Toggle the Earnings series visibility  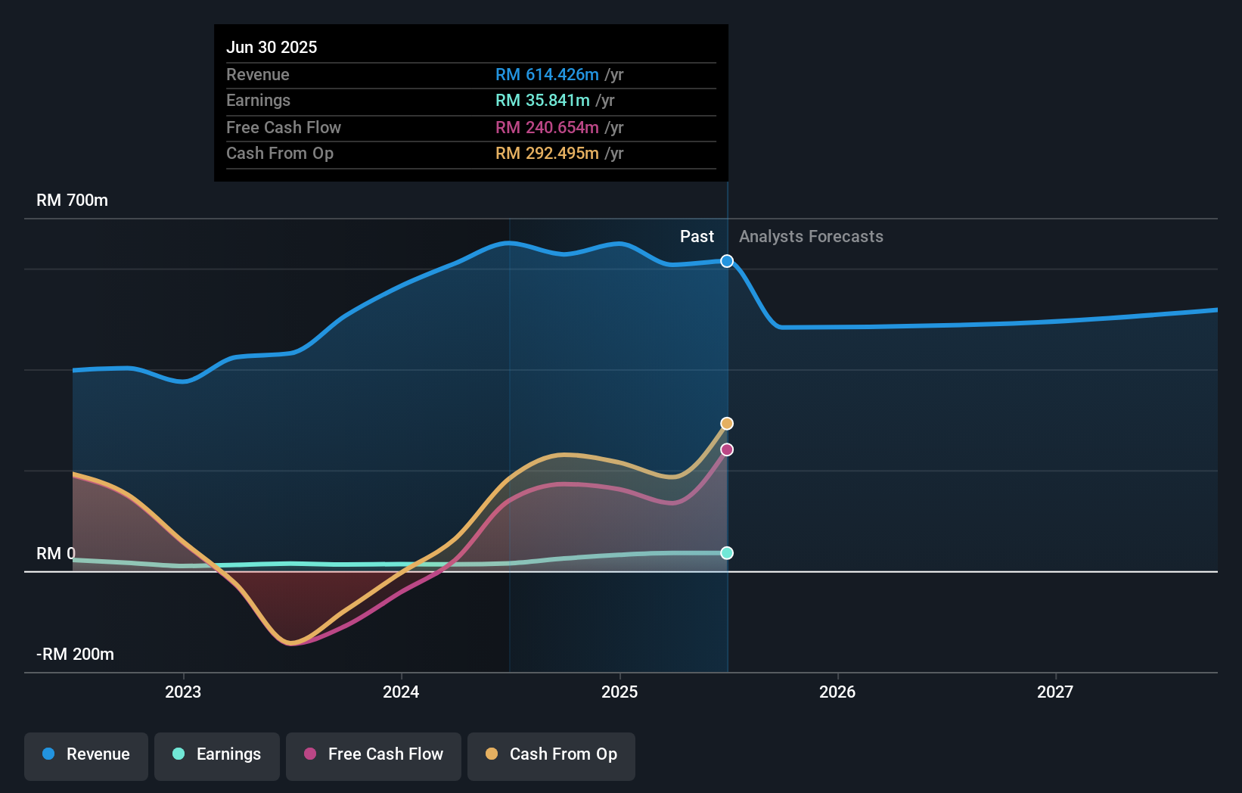[217, 755]
